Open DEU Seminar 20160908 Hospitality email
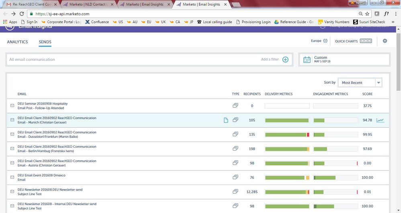The width and height of the screenshot is (401, 213). (43, 104)
